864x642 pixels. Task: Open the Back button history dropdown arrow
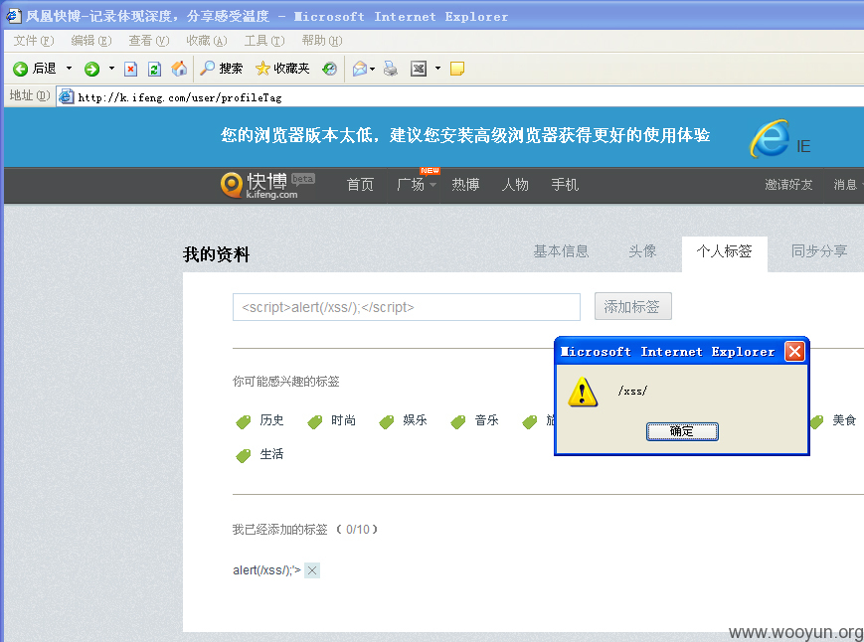click(69, 69)
